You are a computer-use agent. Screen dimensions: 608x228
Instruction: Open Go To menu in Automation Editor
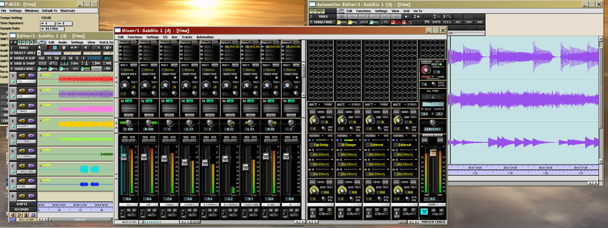coord(418,11)
